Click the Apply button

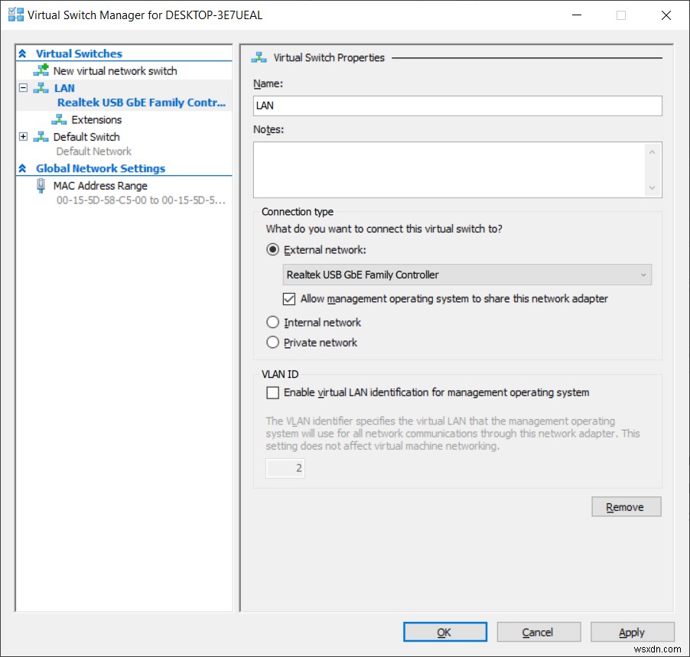coord(633,632)
